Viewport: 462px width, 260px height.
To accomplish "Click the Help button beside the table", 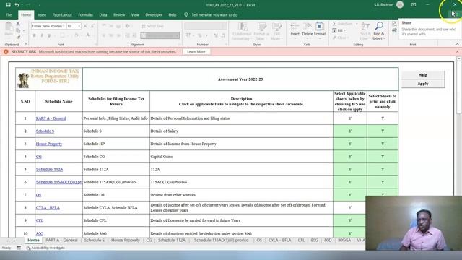I will [x=423, y=75].
